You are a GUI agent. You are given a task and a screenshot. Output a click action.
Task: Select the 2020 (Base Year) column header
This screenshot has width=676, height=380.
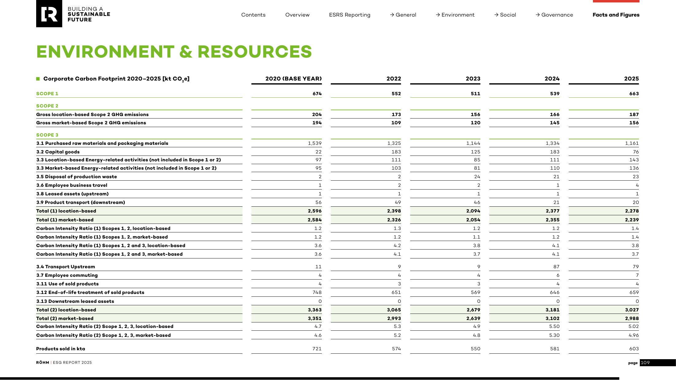(293, 79)
